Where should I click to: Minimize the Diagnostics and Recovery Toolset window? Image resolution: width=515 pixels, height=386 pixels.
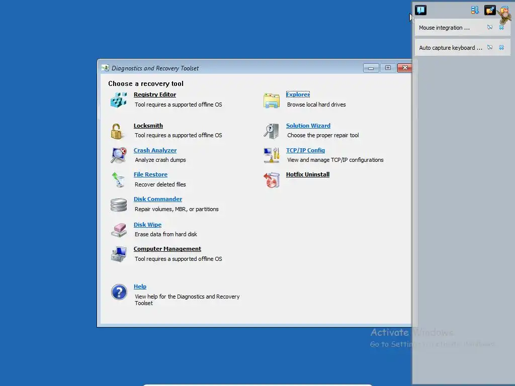tap(371, 68)
